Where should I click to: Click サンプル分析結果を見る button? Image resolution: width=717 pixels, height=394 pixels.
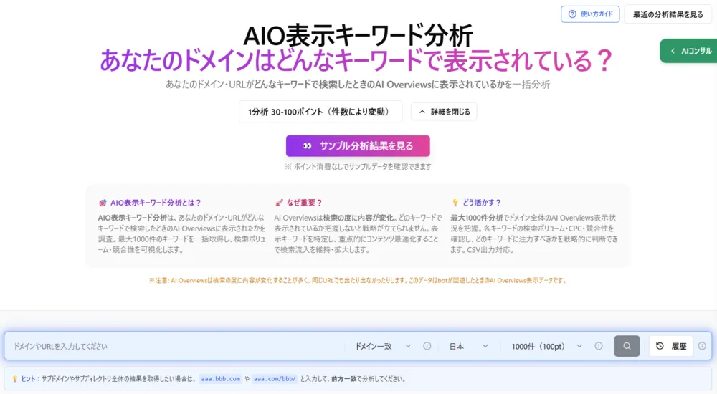358,146
